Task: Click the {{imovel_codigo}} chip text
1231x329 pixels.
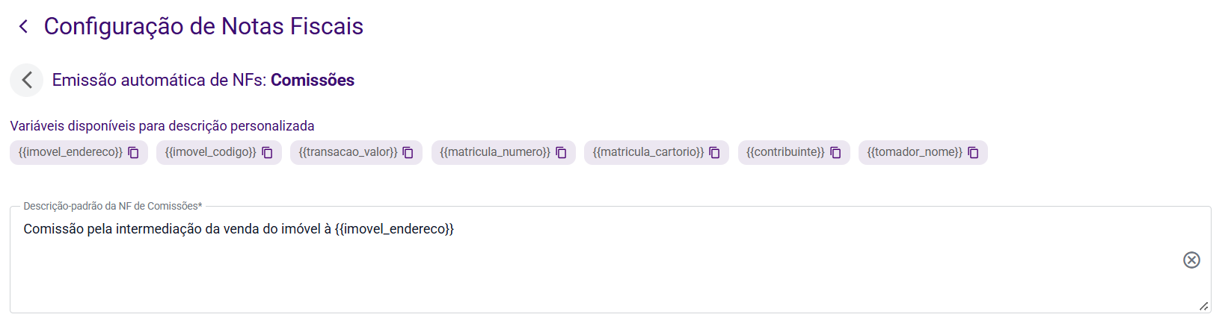Action: point(210,152)
